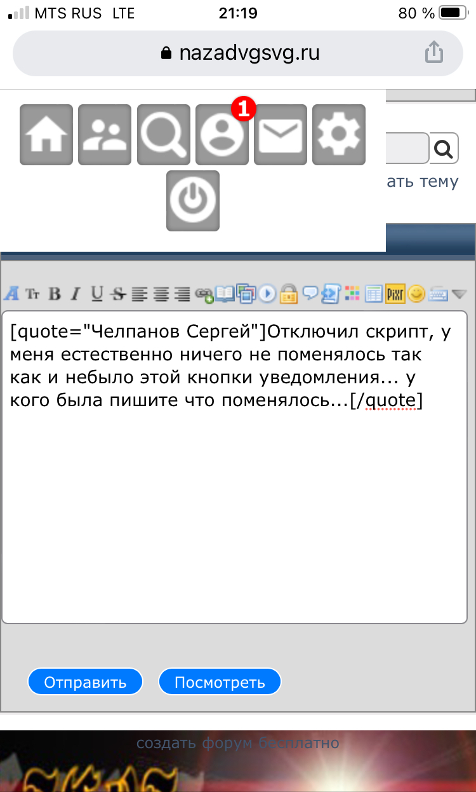
Task: Click the nazadvgsvg.ru address bar
Action: click(238, 53)
